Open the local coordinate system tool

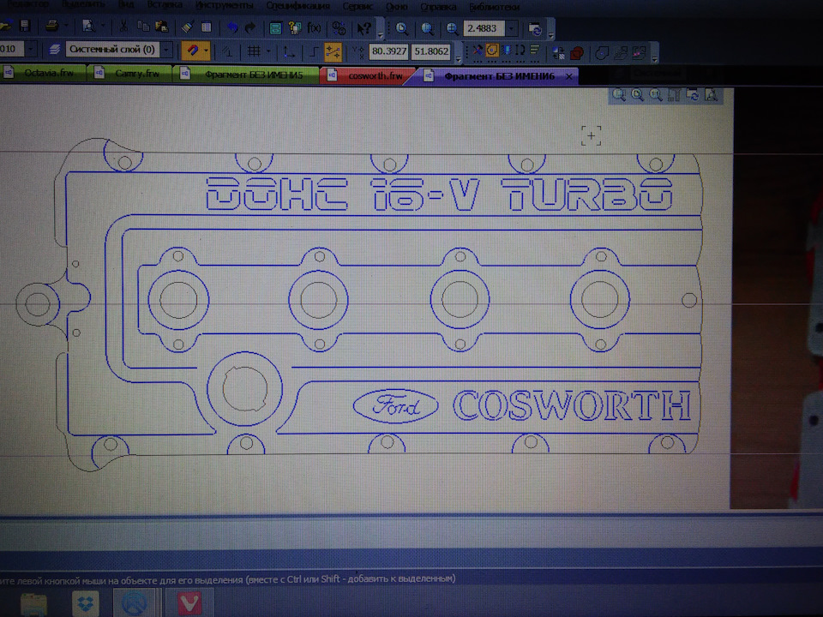(x=289, y=51)
